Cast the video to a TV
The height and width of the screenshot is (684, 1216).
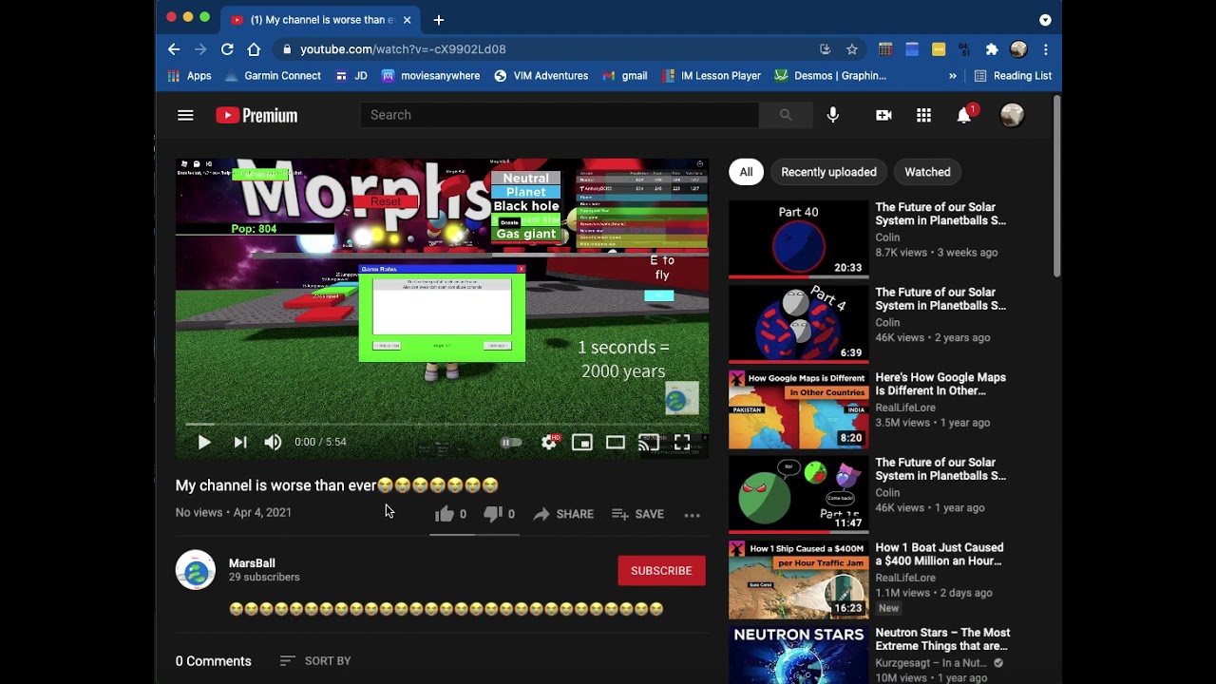[x=649, y=442]
